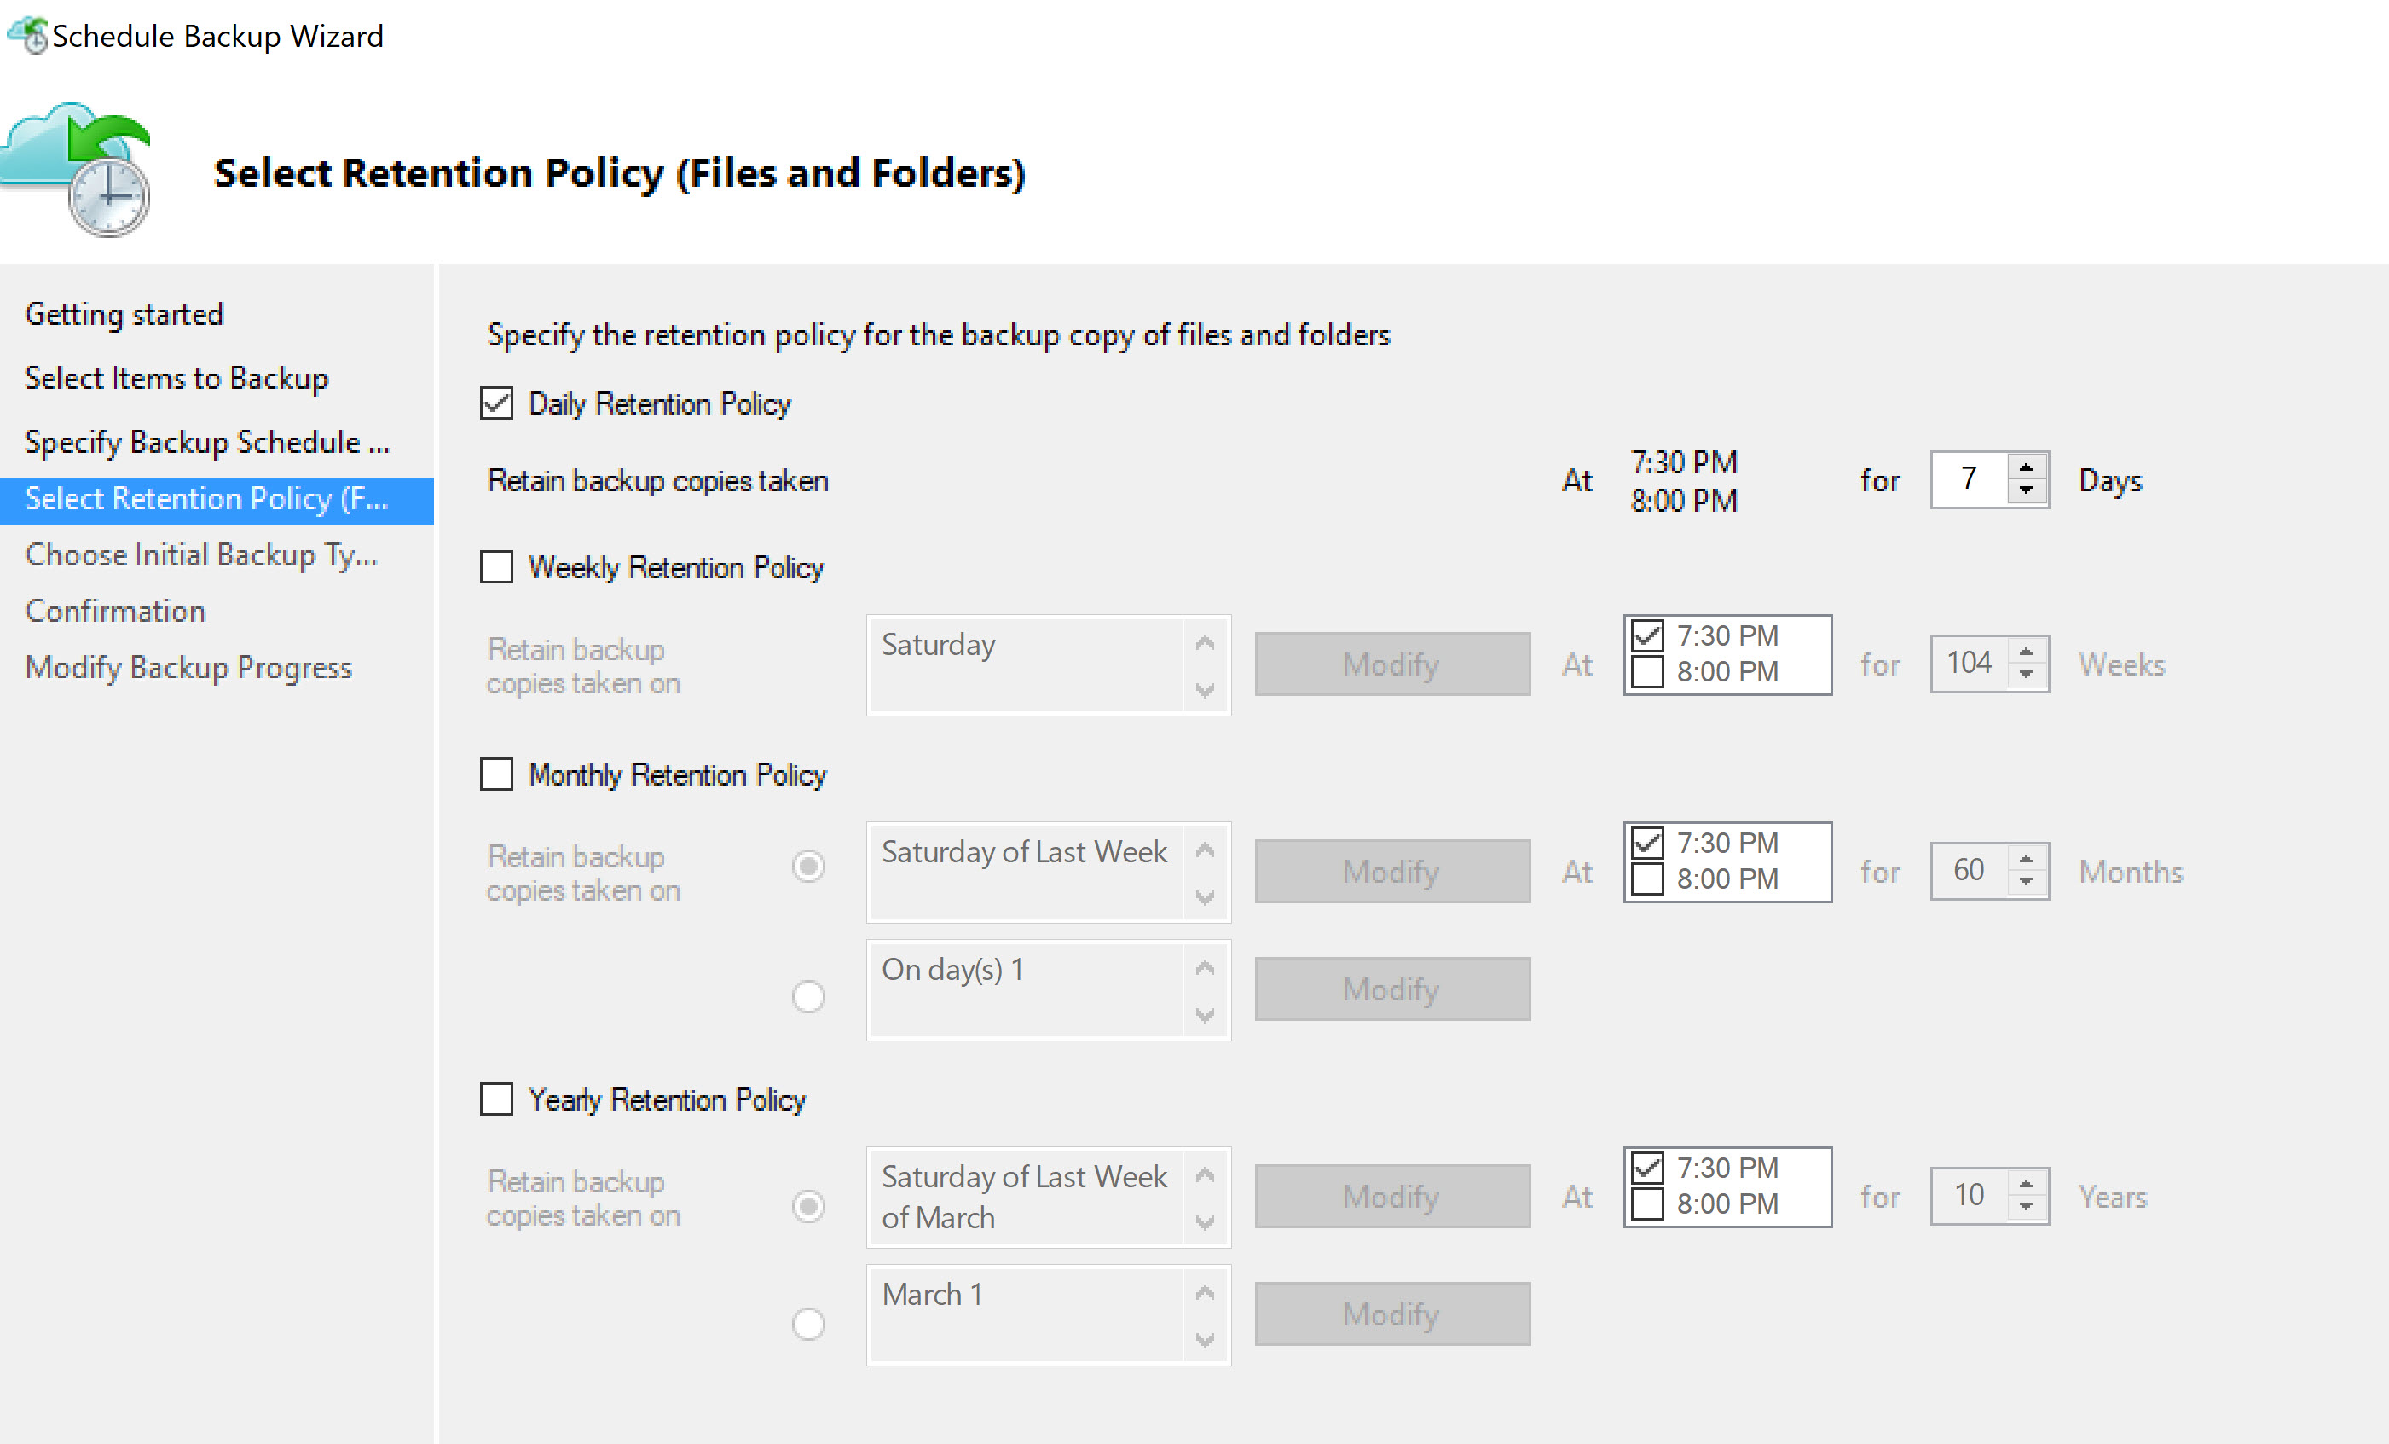Go to Specify Backup Schedule step
Image resolution: width=2389 pixels, height=1444 pixels.
pyautogui.click(x=207, y=442)
